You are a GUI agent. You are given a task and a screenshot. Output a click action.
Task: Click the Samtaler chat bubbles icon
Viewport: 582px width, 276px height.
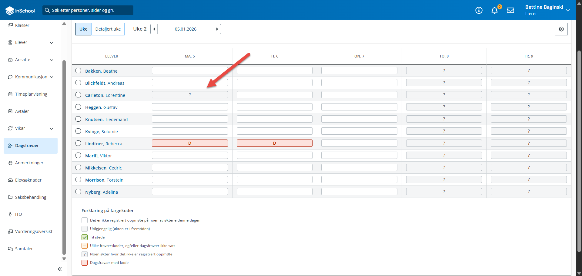[x=10, y=249]
